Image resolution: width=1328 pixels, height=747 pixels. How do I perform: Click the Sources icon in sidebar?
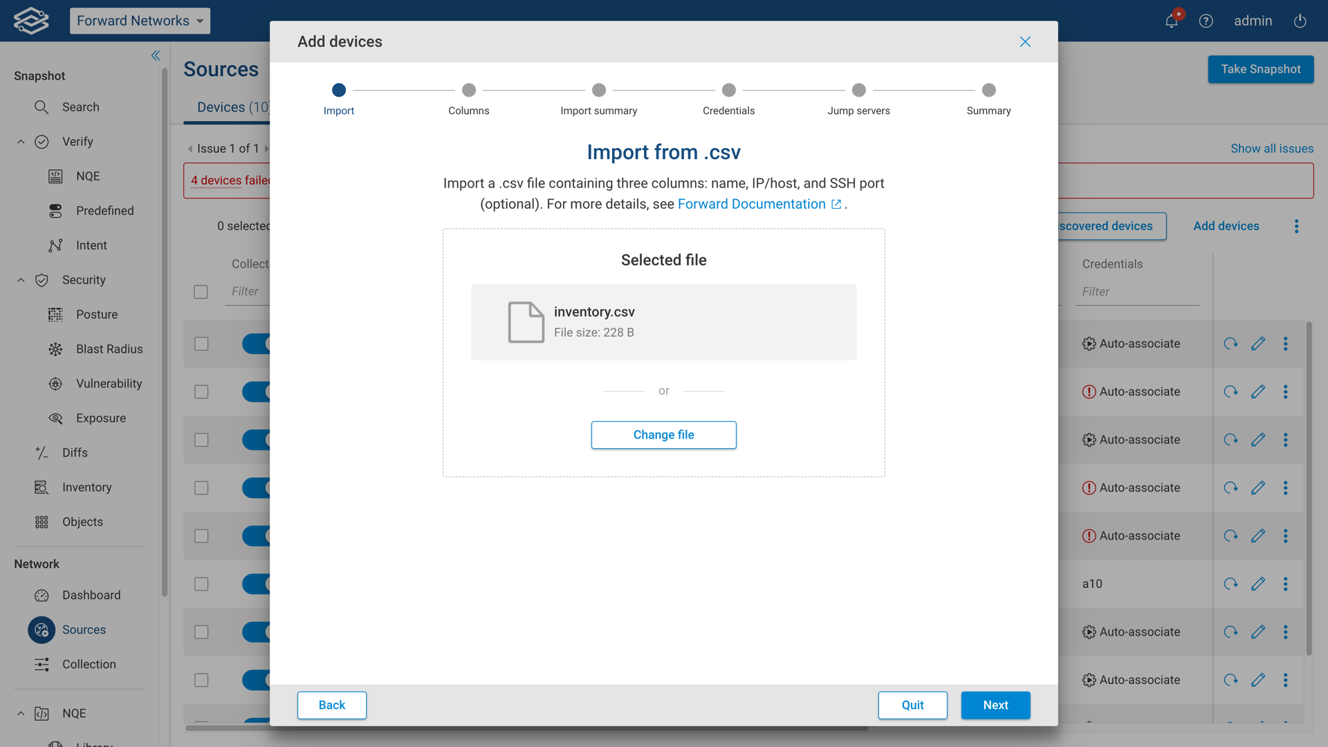click(41, 629)
